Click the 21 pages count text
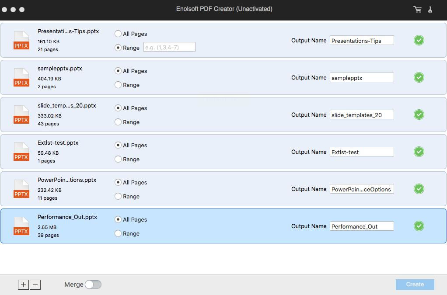 click(x=48, y=49)
